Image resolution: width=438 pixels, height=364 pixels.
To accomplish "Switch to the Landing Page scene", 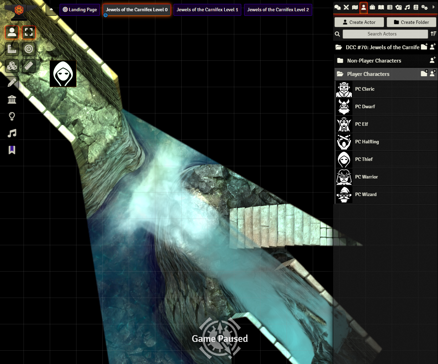I will (x=80, y=10).
